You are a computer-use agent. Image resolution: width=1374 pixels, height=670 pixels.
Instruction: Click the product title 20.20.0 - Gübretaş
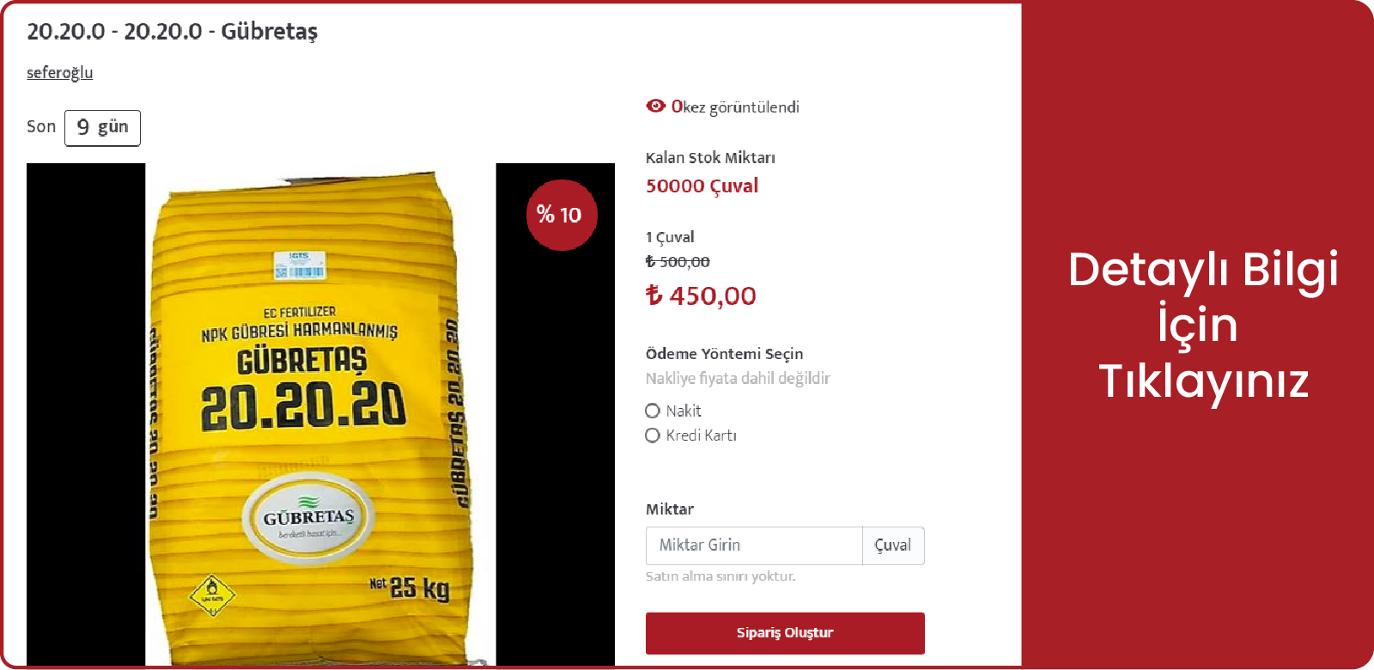pos(172,32)
